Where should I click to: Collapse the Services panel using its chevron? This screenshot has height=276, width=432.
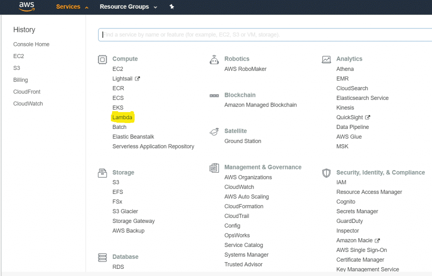click(86, 7)
